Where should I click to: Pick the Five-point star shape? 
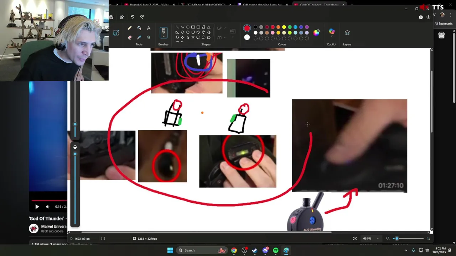188,37
